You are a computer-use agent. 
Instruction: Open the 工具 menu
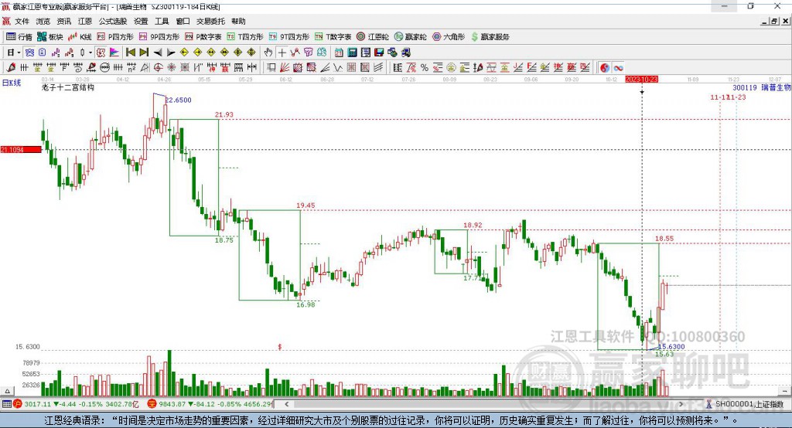(162, 21)
